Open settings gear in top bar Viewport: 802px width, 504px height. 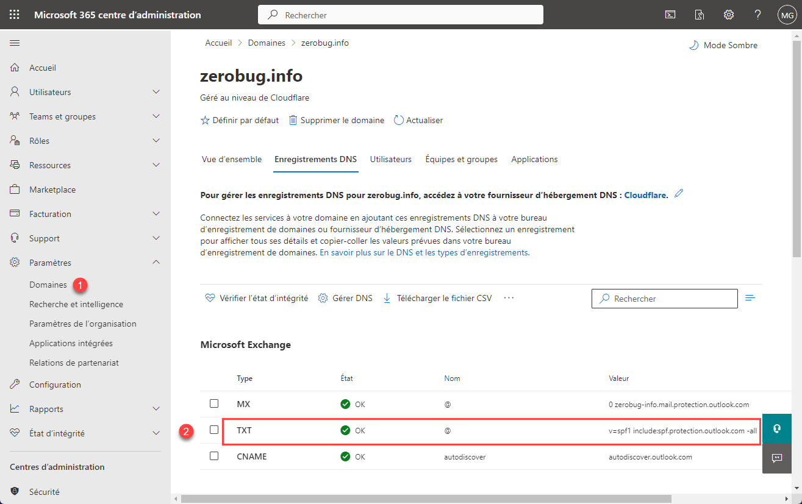coord(729,15)
